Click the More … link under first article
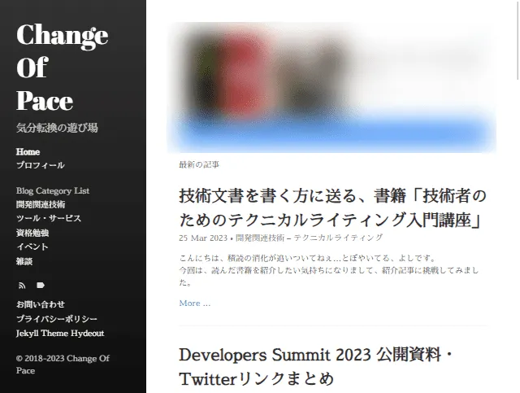The width and height of the screenshot is (520, 393). tap(194, 303)
